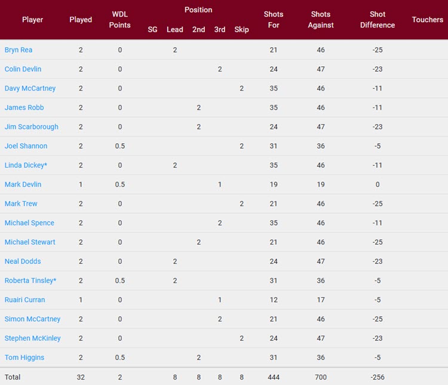This screenshot has height=385, width=448.
Task: Open the Linda Dickey* player link
Action: (x=26, y=165)
